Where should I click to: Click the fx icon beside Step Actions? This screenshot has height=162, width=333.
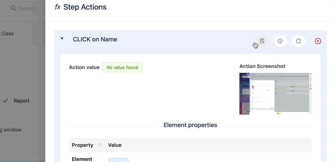pos(58,7)
